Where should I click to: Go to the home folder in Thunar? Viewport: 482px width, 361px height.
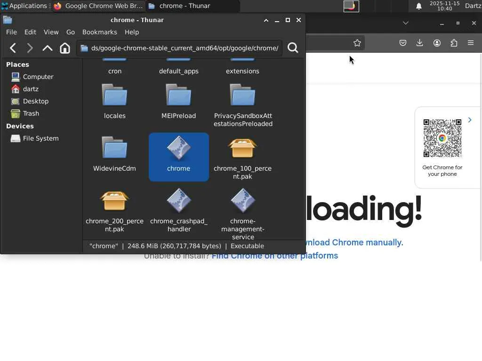pos(65,48)
